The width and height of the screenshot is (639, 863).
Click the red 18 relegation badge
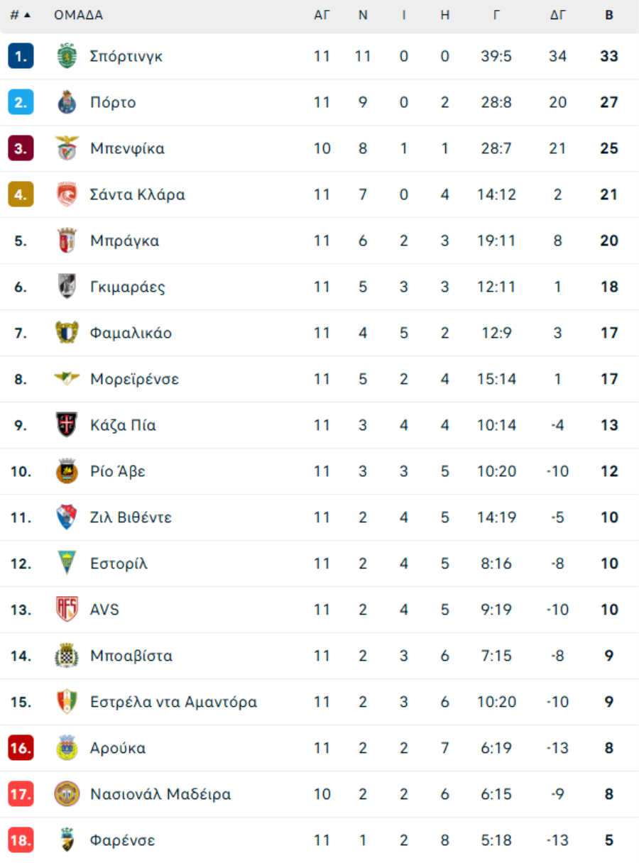tap(21, 840)
